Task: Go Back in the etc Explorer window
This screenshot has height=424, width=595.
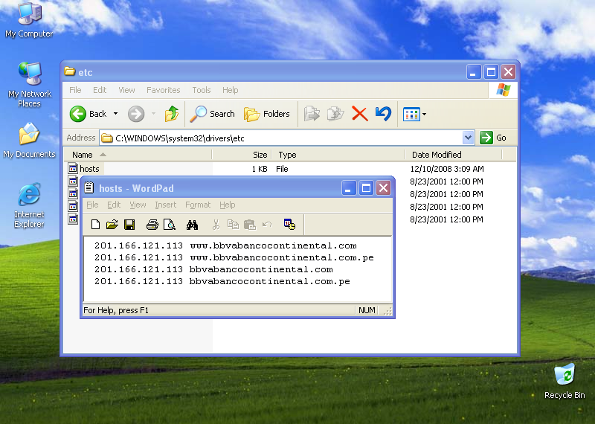Action: pyautogui.click(x=88, y=114)
